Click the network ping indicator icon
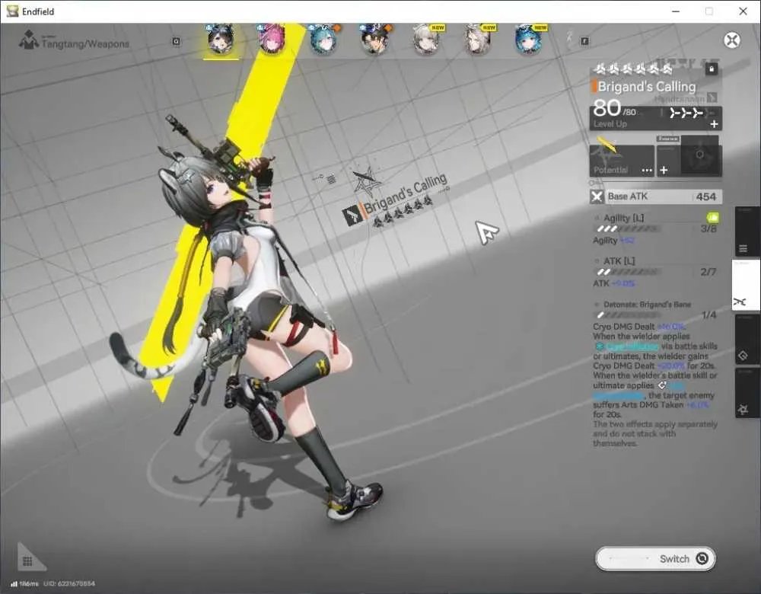 (x=14, y=584)
